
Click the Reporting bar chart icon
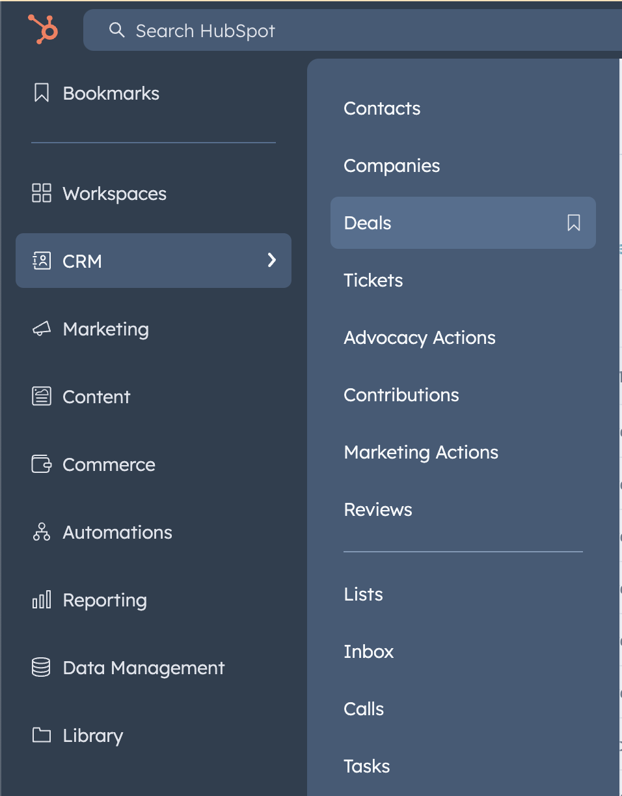[x=42, y=600]
